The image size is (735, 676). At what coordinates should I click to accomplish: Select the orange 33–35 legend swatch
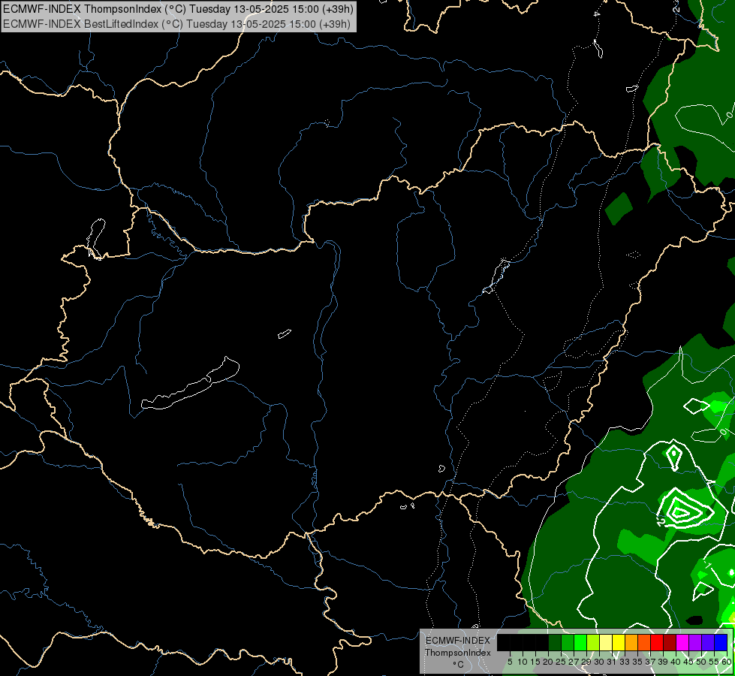coord(631,642)
